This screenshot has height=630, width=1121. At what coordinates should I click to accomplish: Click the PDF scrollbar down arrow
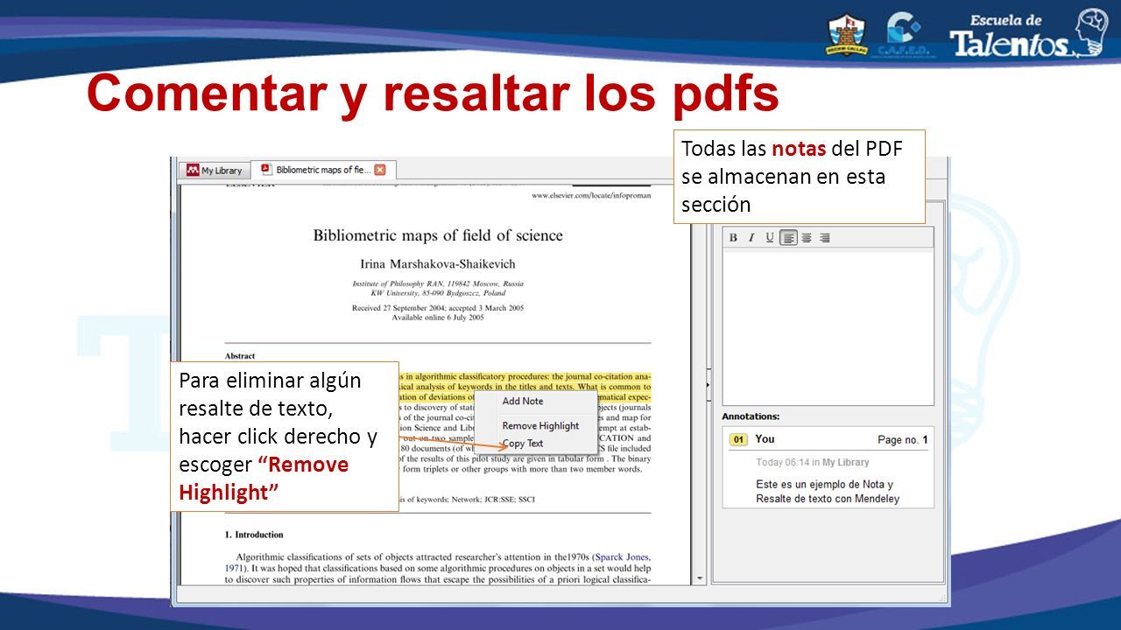pos(699,578)
